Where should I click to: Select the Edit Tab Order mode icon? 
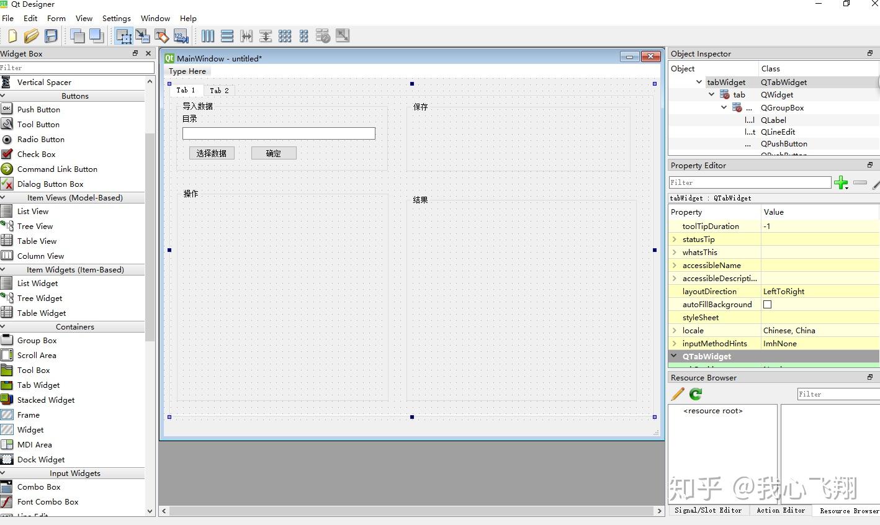pyautogui.click(x=181, y=35)
